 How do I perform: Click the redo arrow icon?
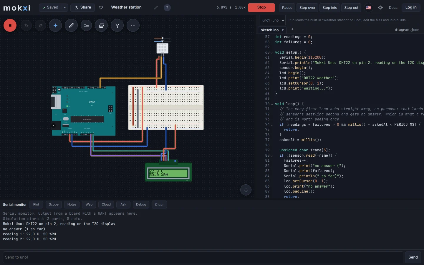[40, 25]
